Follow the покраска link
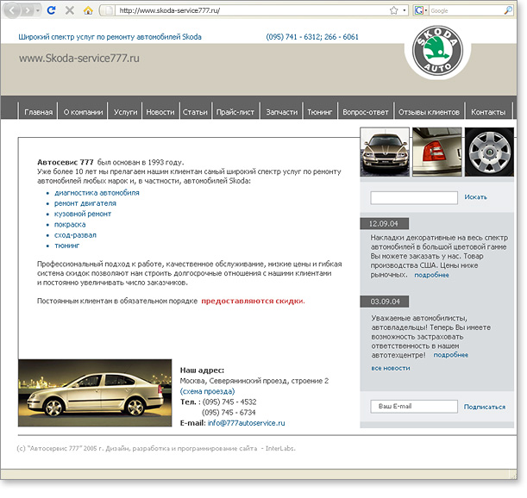Screen dimensions: 527x498 click(70, 225)
